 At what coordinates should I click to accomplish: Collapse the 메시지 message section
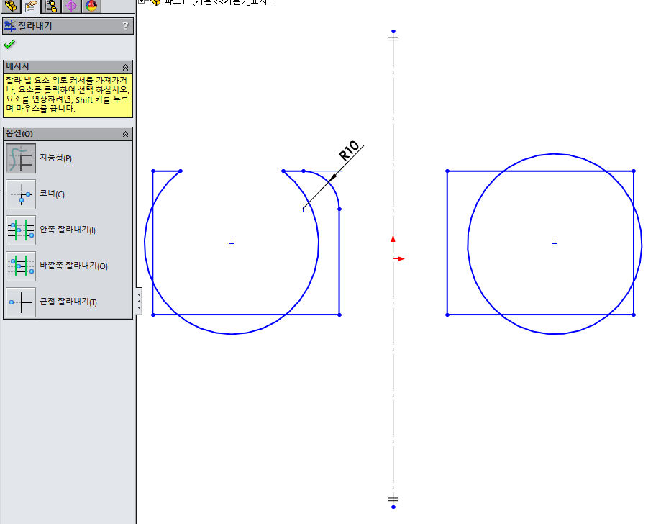pos(127,65)
